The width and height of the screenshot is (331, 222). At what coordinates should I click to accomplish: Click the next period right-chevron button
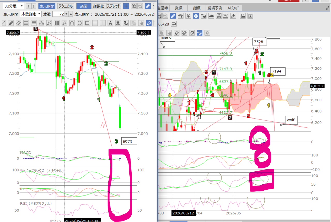[34, 6]
